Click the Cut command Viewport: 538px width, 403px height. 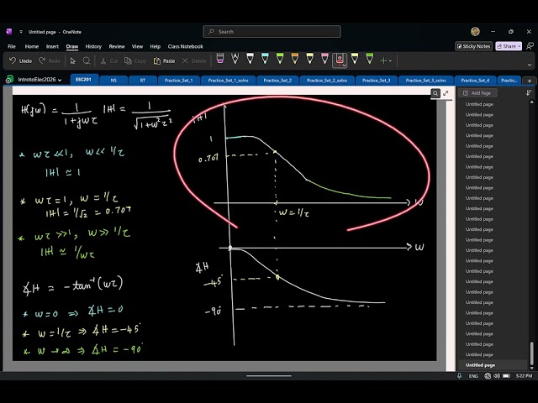point(108,60)
